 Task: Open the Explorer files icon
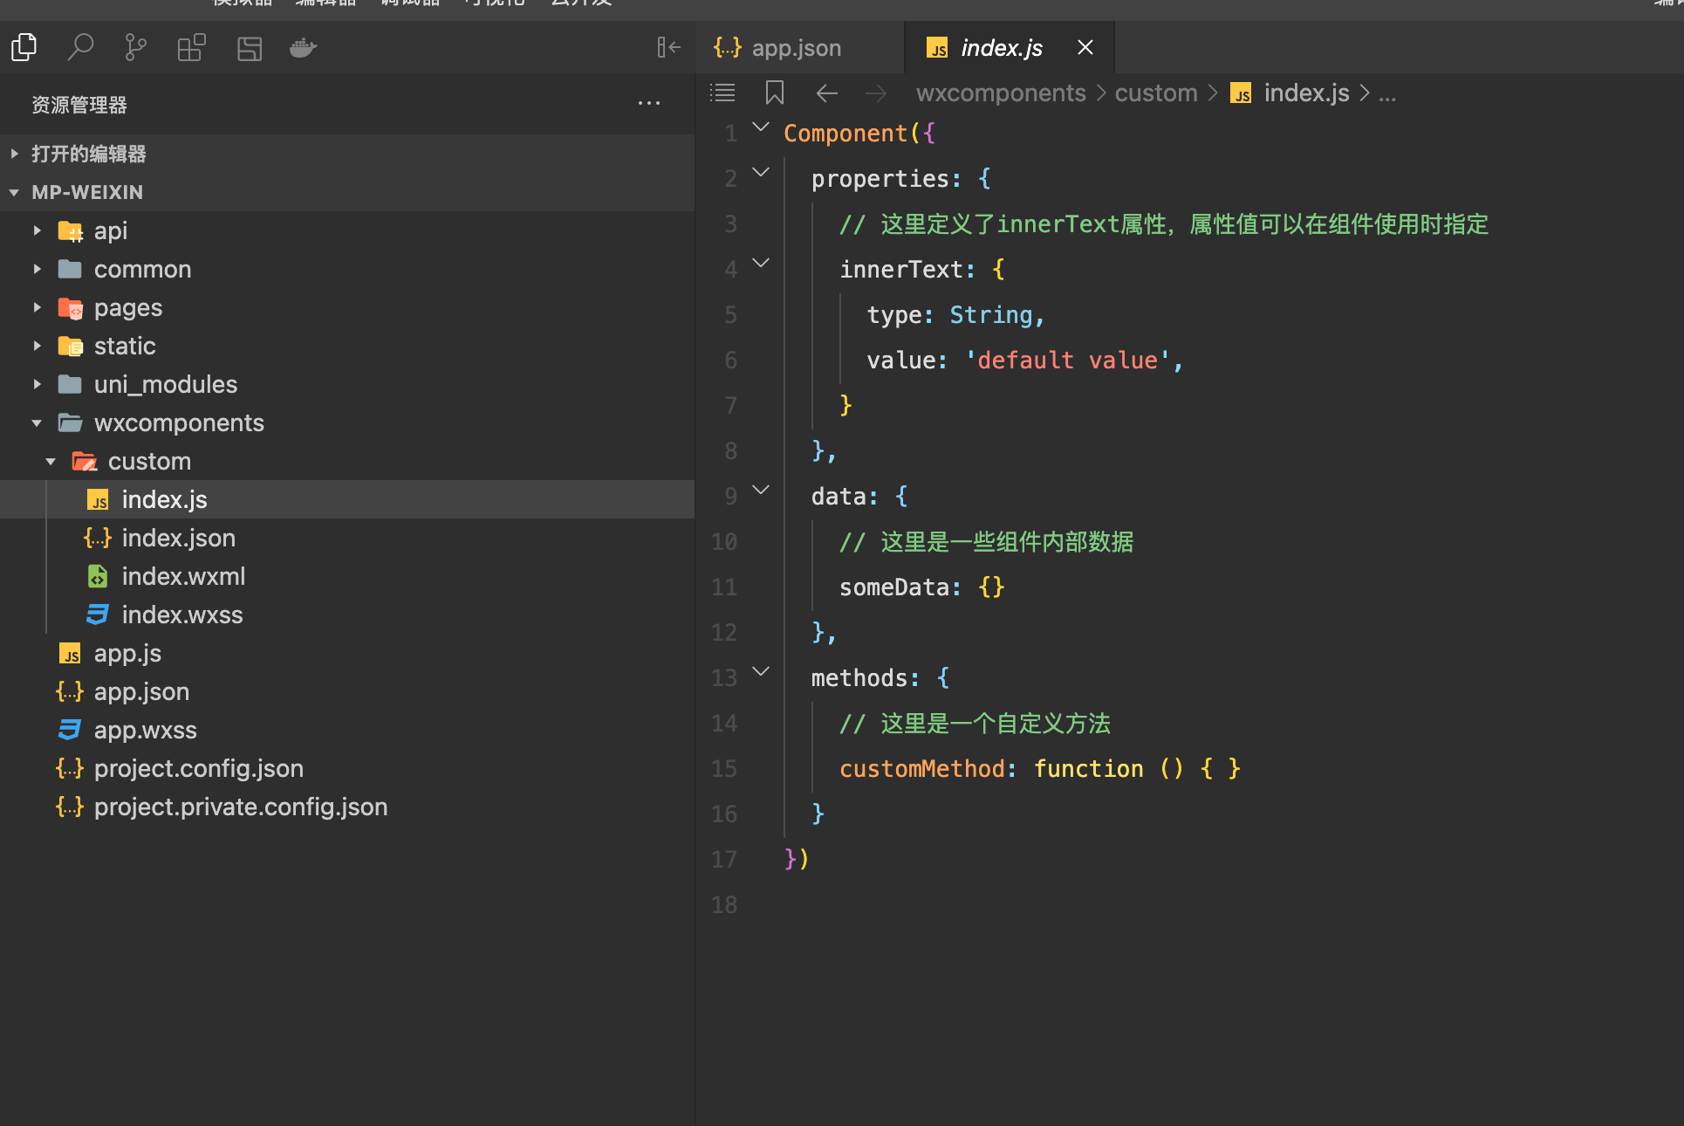(x=24, y=47)
